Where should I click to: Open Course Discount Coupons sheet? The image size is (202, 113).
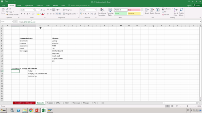(x=24, y=103)
